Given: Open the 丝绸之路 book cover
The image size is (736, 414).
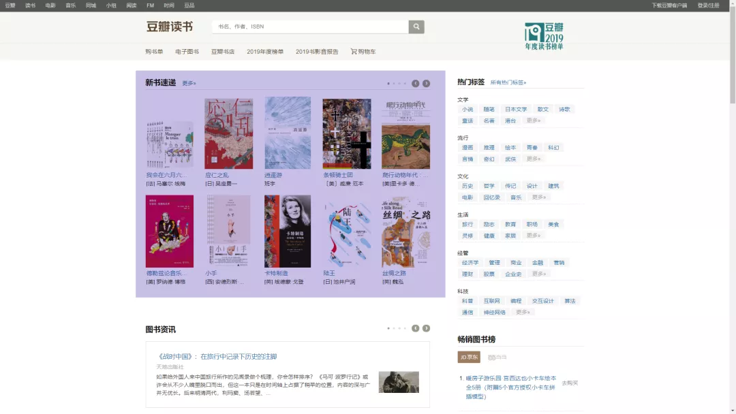Looking at the screenshot, I should [x=405, y=232].
